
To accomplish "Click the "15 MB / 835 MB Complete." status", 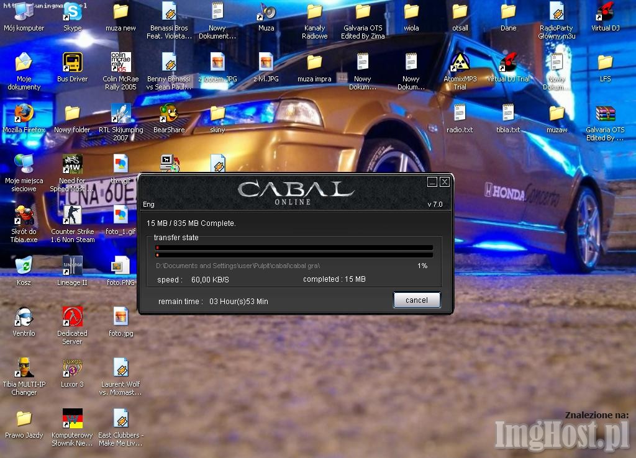I will click(191, 223).
